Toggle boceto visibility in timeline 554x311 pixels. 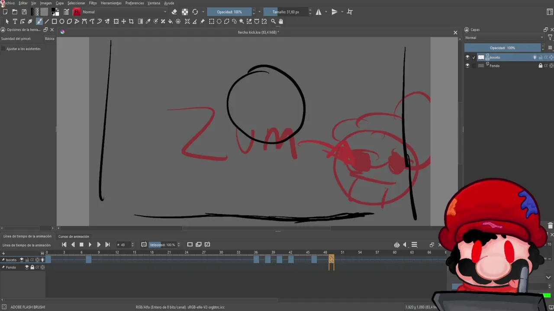22,260
